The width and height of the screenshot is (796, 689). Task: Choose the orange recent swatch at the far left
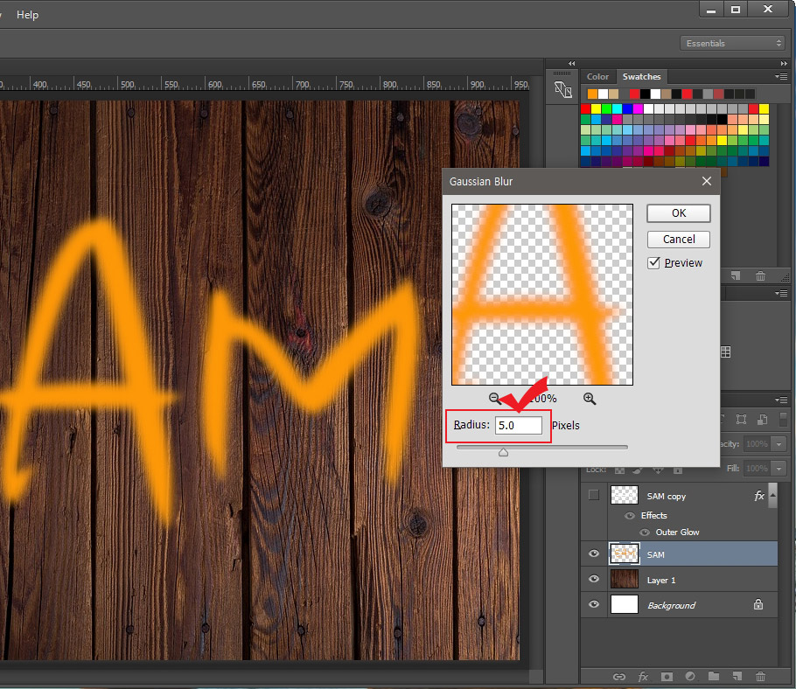click(592, 94)
